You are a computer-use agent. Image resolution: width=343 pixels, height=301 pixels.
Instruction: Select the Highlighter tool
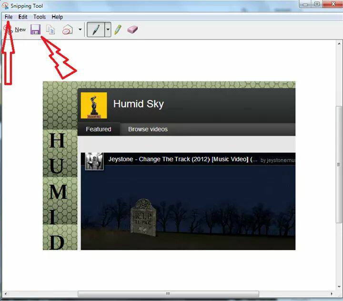(x=118, y=30)
